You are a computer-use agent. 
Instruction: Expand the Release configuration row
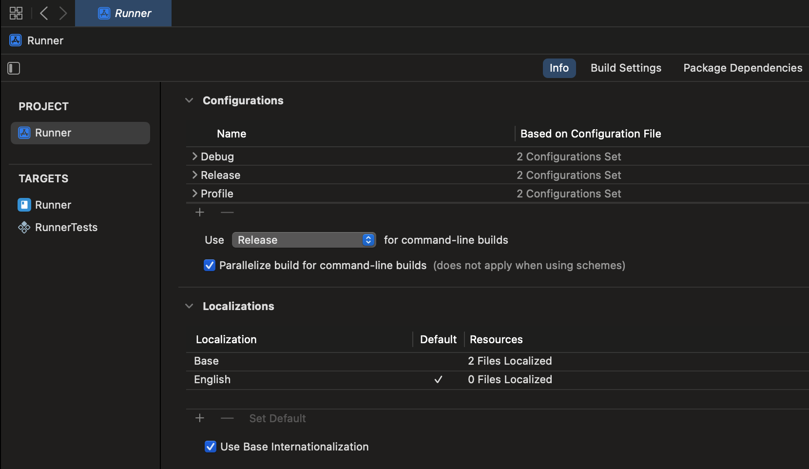[195, 175]
